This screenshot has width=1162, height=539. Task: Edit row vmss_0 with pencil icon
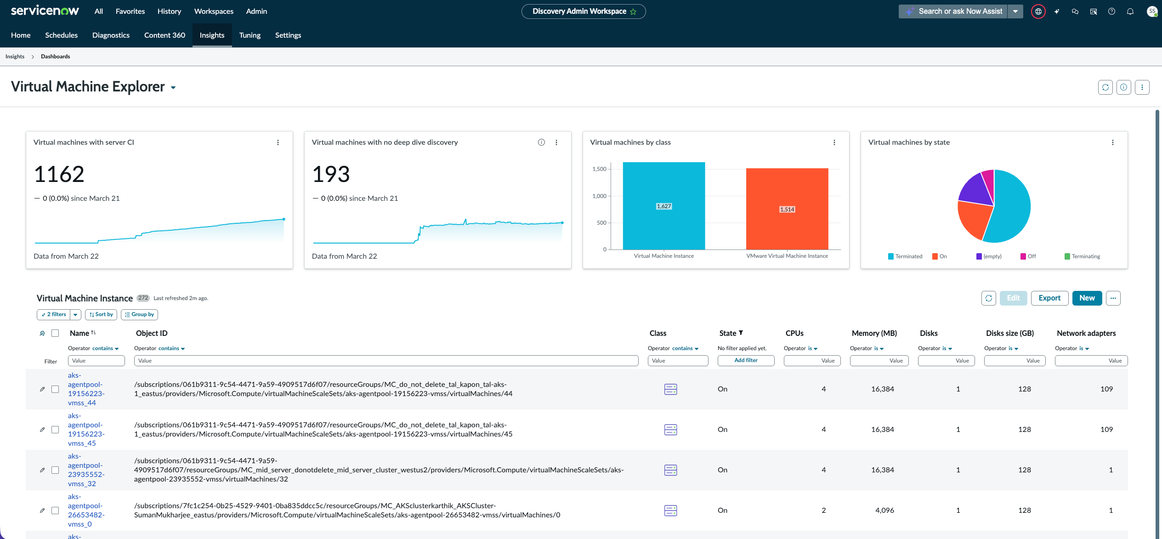42,511
